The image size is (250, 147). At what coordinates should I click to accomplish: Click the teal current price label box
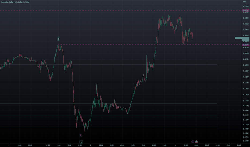pos(245,39)
